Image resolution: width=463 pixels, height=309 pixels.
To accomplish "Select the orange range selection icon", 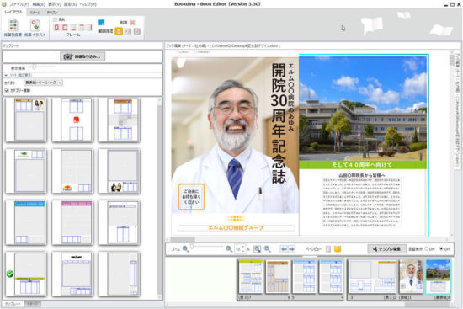I will (x=119, y=31).
